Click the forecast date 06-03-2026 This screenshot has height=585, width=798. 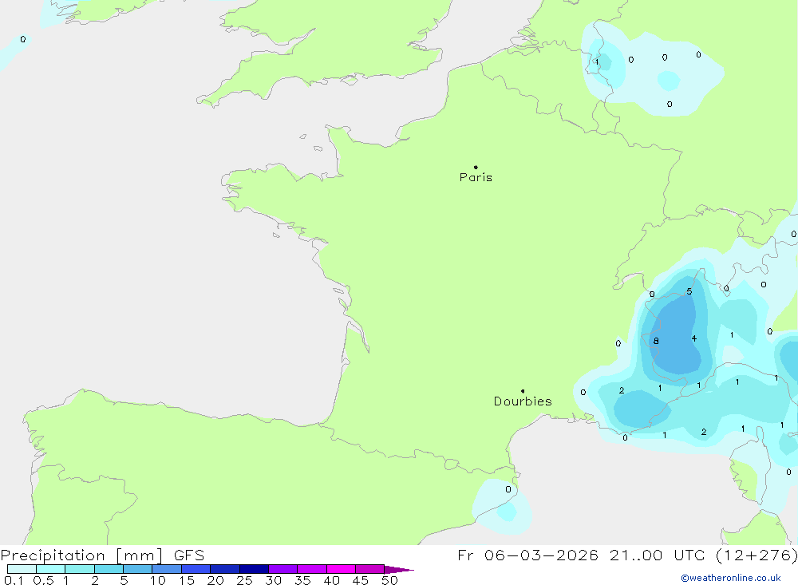(x=541, y=555)
